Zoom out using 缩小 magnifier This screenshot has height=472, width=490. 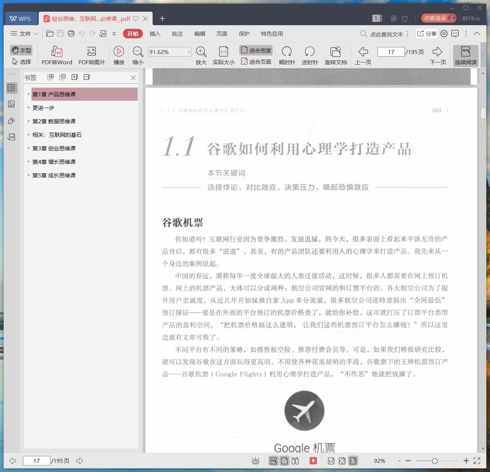point(138,55)
